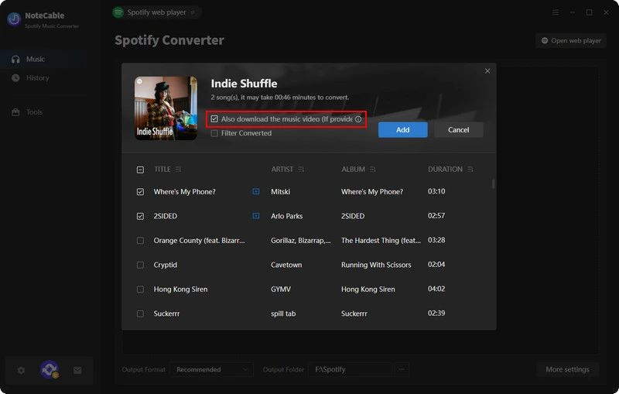
Task: Click the ARTIST column sort icon
Action: point(301,170)
